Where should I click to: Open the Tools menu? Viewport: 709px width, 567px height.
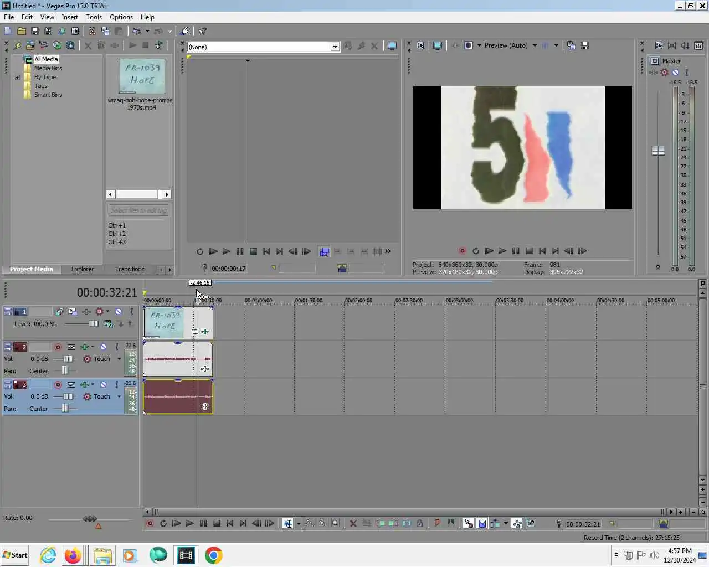point(94,17)
